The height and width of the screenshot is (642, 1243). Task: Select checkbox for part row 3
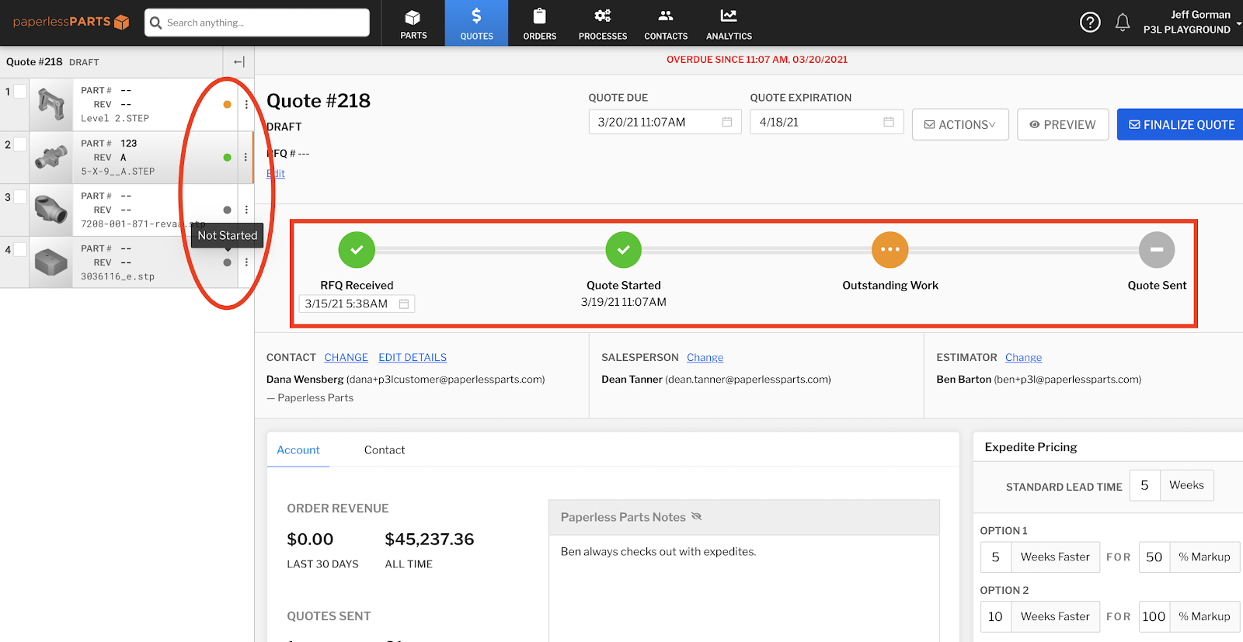20,197
